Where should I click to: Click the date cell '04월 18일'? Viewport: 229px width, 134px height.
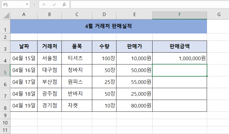tap(24, 94)
